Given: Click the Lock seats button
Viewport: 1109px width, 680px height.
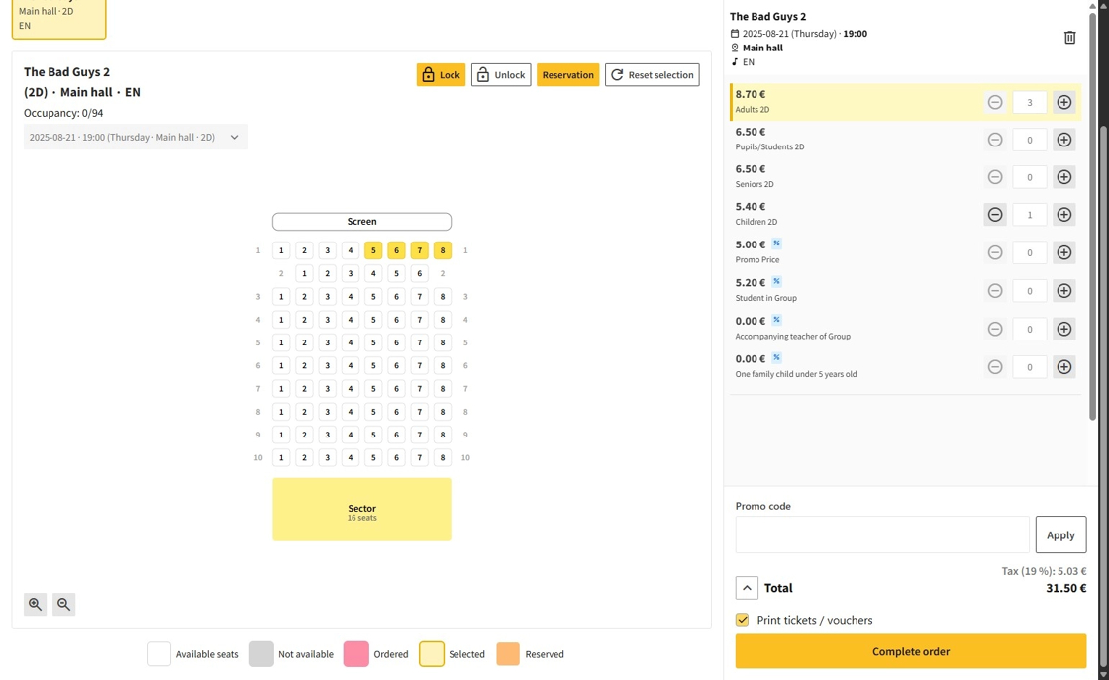Looking at the screenshot, I should [441, 75].
